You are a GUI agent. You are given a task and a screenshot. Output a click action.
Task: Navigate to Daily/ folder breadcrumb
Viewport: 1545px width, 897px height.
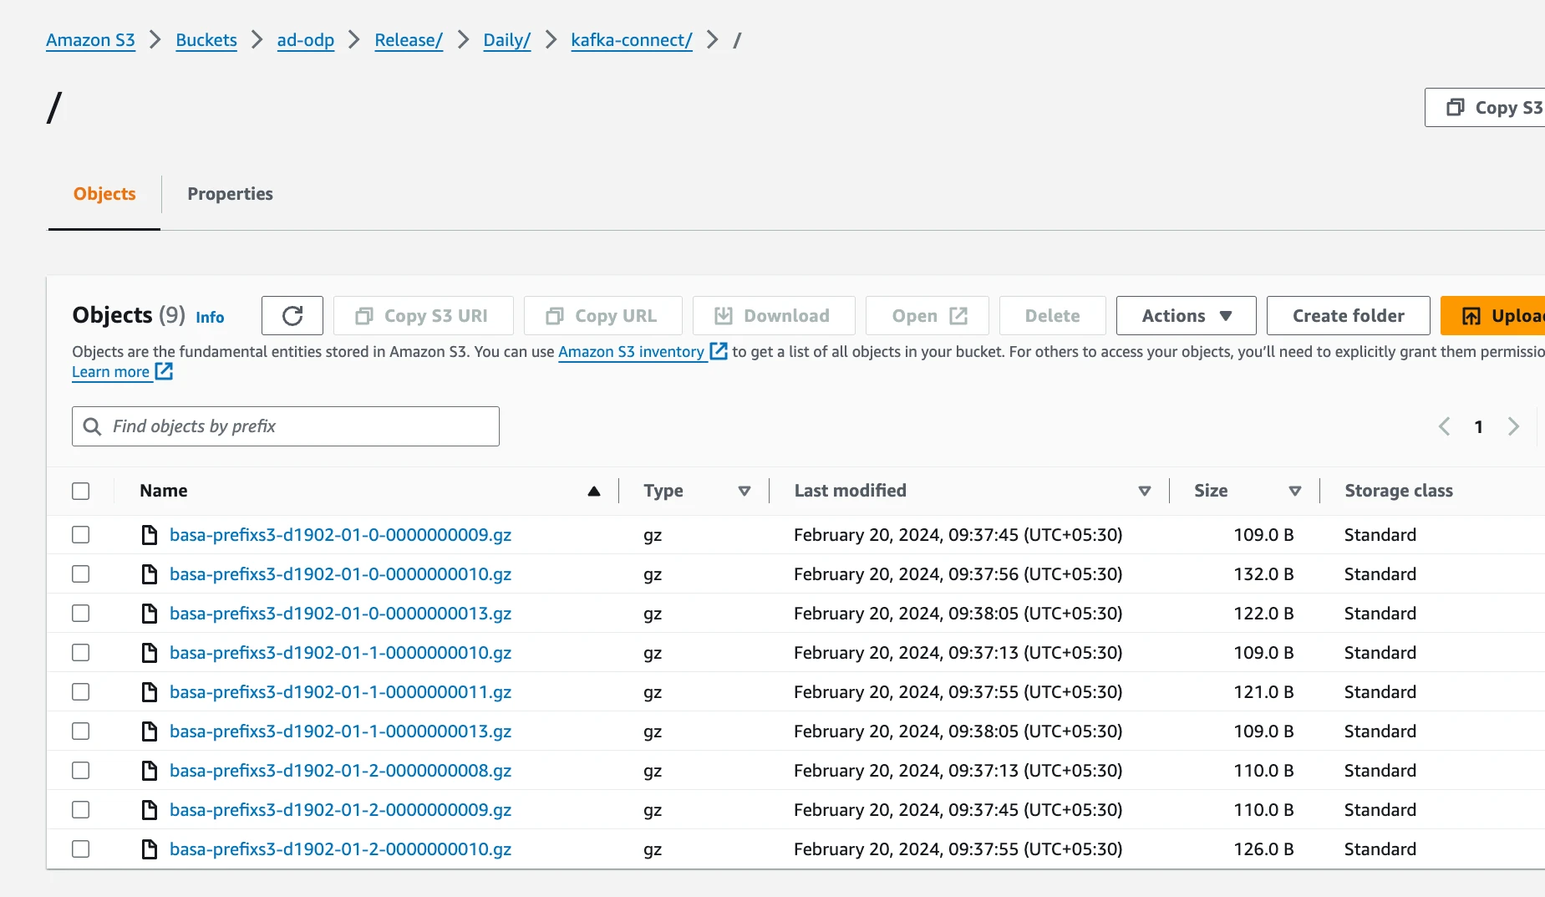tap(507, 40)
